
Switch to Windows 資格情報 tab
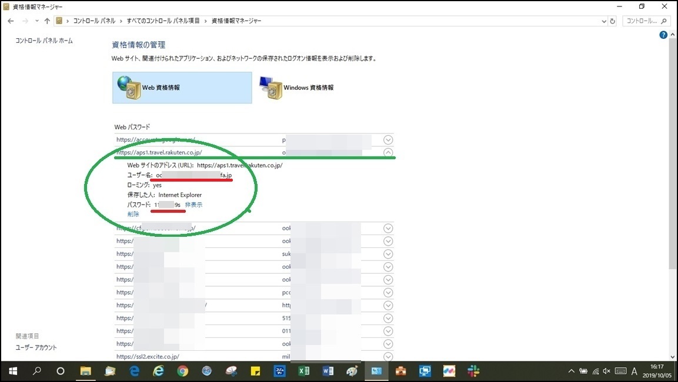click(297, 88)
